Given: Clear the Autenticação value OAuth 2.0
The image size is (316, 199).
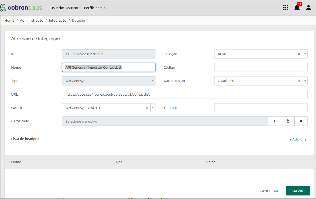Looking at the screenshot, I should coord(299,81).
